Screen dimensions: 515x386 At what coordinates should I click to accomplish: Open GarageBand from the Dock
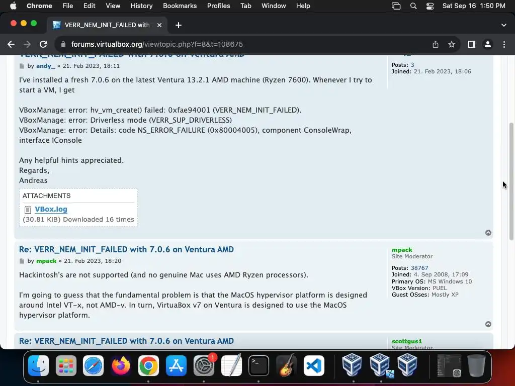[286, 366]
